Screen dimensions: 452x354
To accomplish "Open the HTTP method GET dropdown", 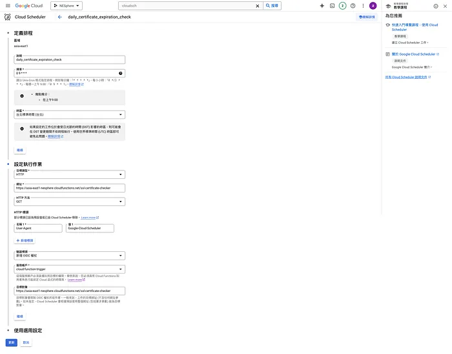I will 70,202.
